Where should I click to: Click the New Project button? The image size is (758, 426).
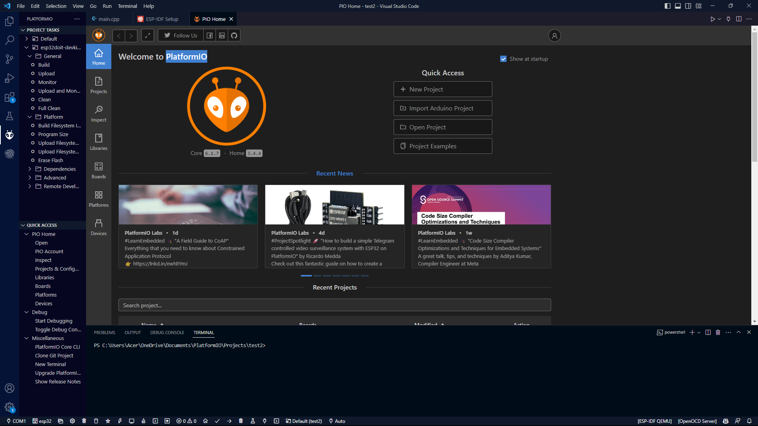(443, 89)
